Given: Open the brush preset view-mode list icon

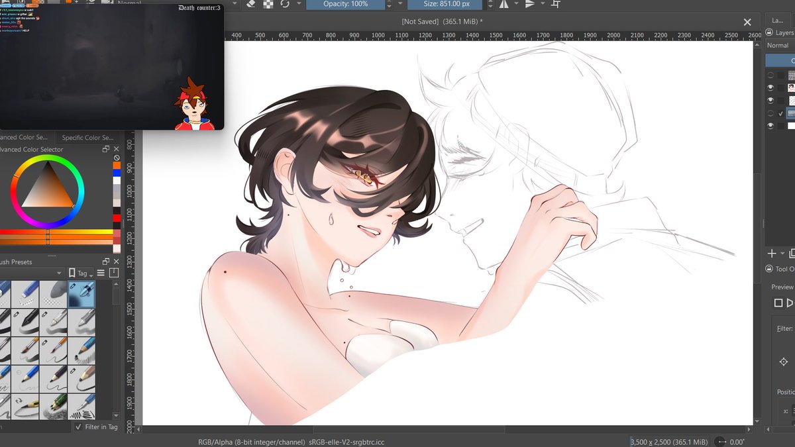Looking at the screenshot, I should pos(101,273).
